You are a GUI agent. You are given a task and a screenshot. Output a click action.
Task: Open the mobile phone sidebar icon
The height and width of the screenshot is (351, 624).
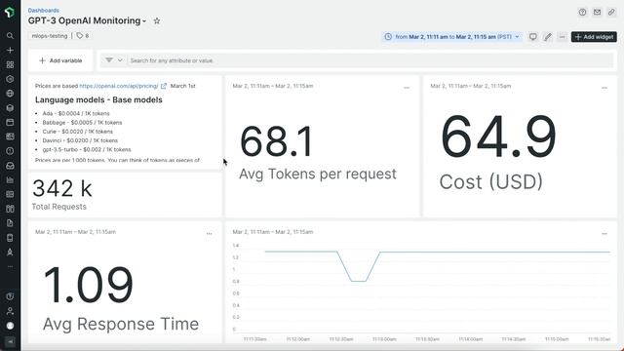[x=10, y=238]
